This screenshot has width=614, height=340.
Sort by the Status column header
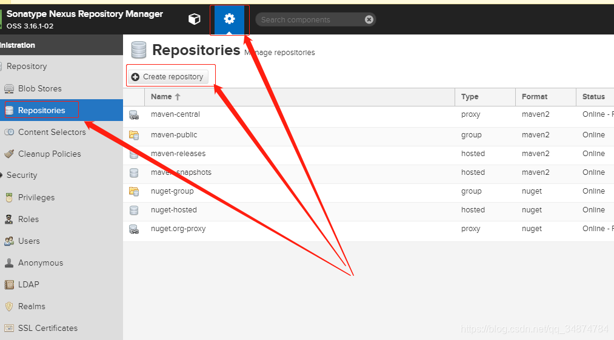[x=595, y=97]
